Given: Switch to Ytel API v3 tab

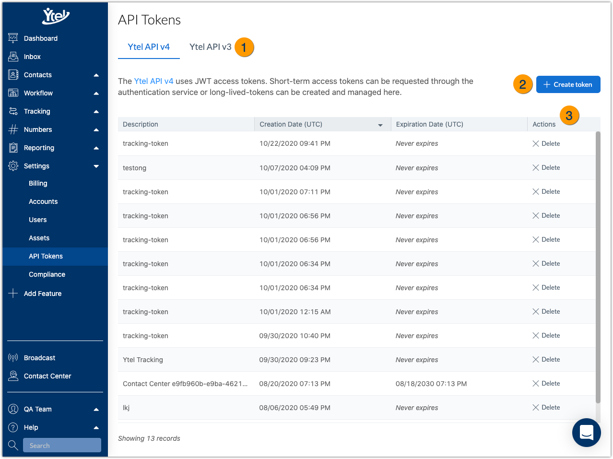Looking at the screenshot, I should (210, 47).
